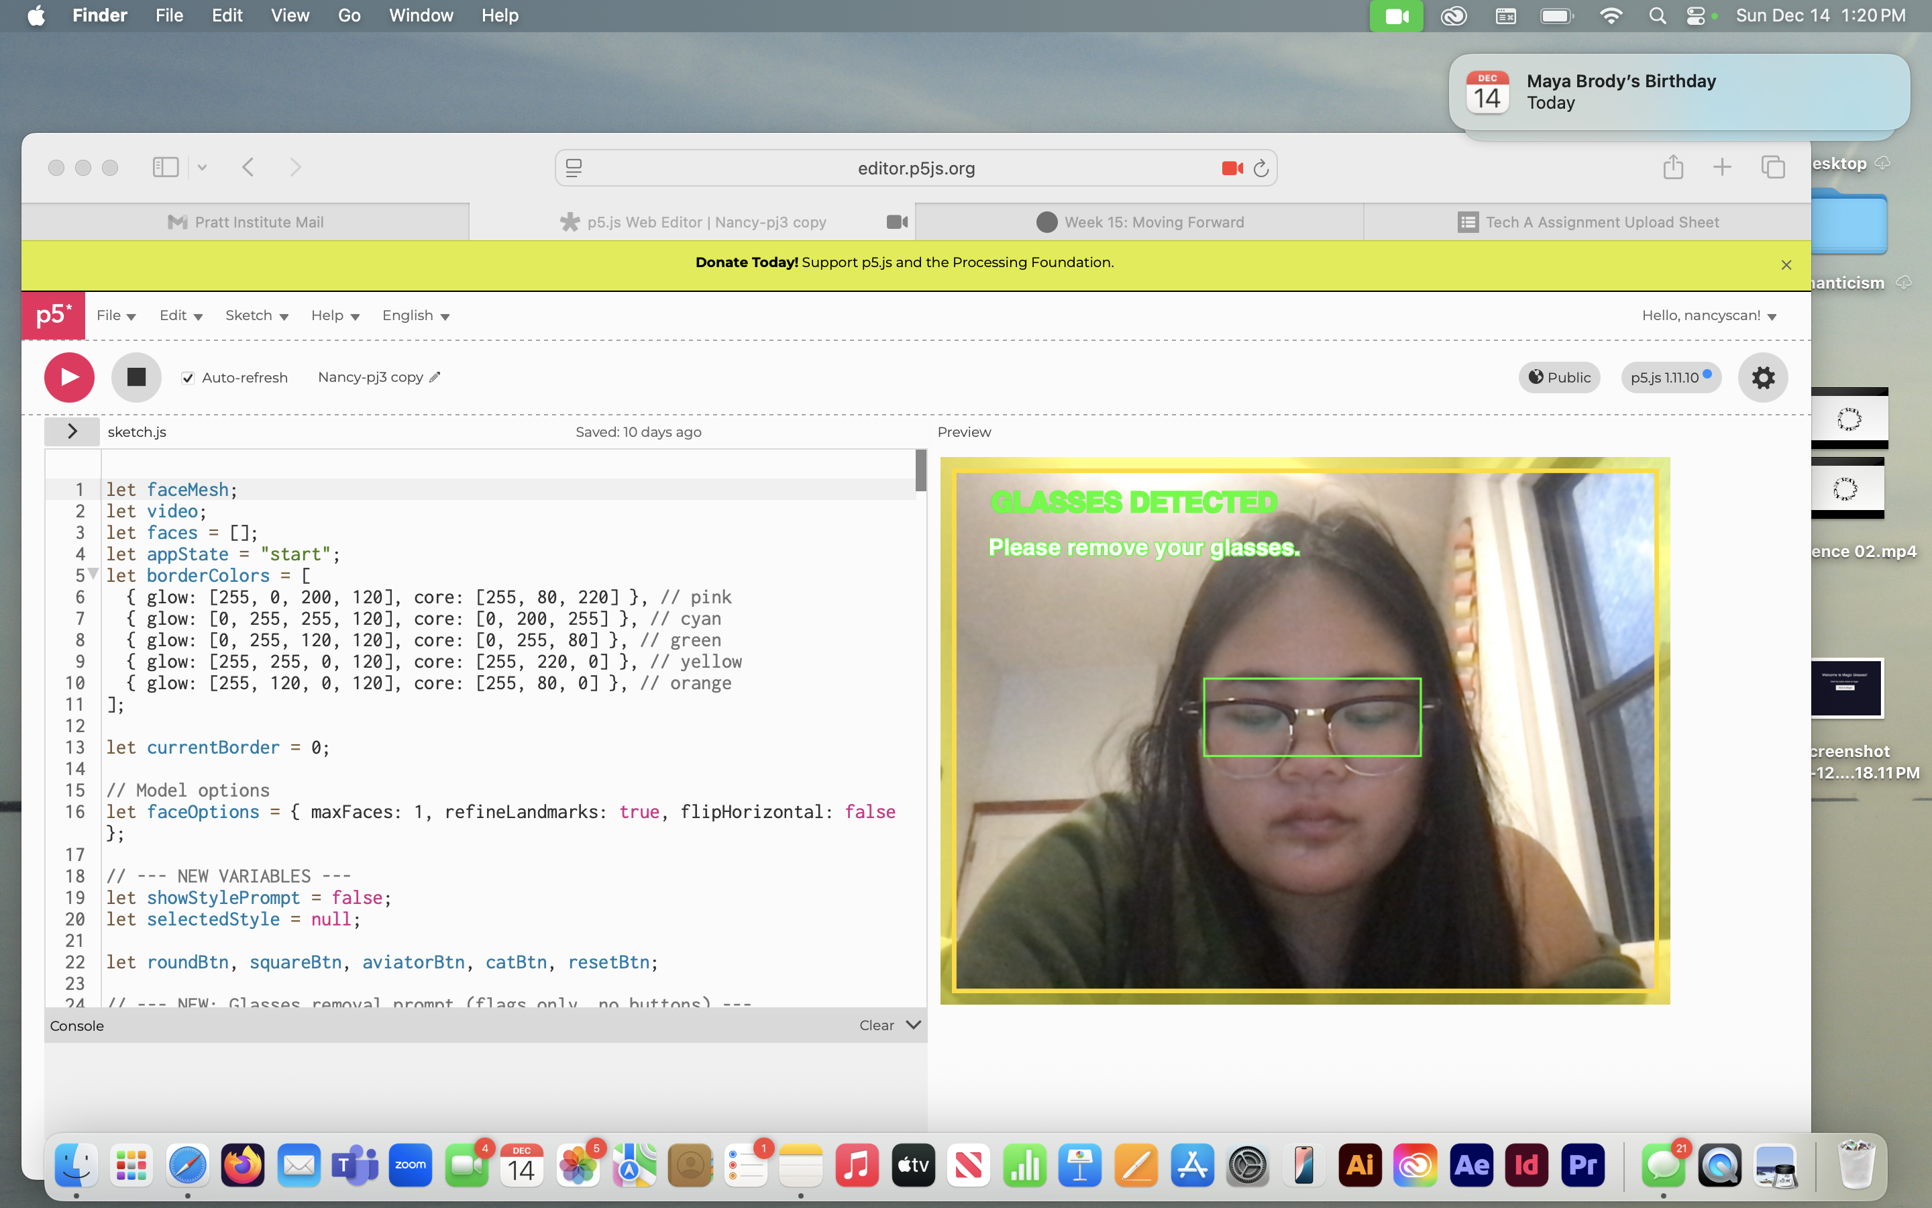Click the pencil icon to rename sketch

click(x=435, y=377)
